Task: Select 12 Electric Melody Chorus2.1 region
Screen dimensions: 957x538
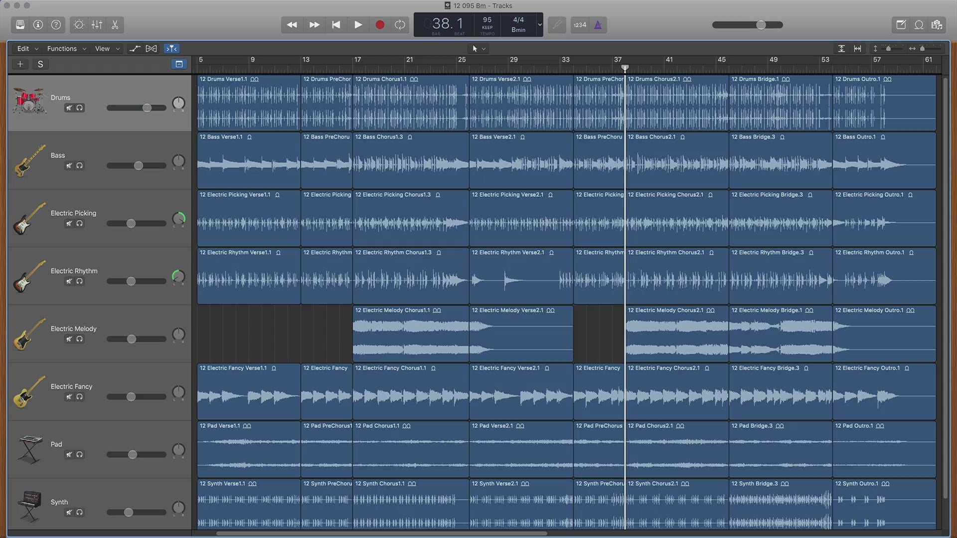Action: (x=677, y=334)
